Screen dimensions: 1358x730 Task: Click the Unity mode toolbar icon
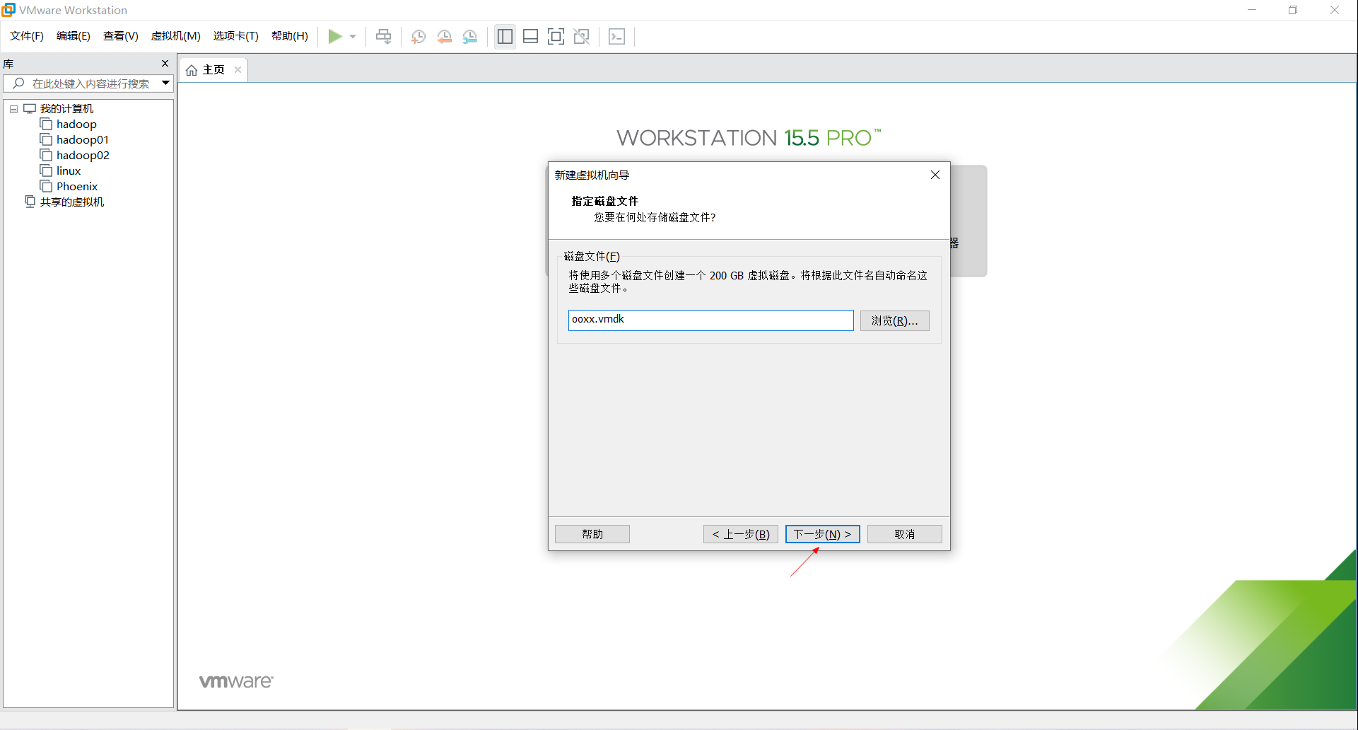click(582, 36)
